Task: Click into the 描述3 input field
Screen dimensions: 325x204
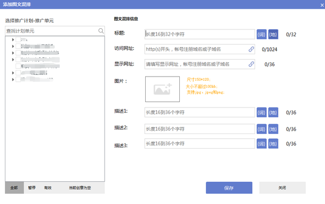Action: (x=200, y=144)
